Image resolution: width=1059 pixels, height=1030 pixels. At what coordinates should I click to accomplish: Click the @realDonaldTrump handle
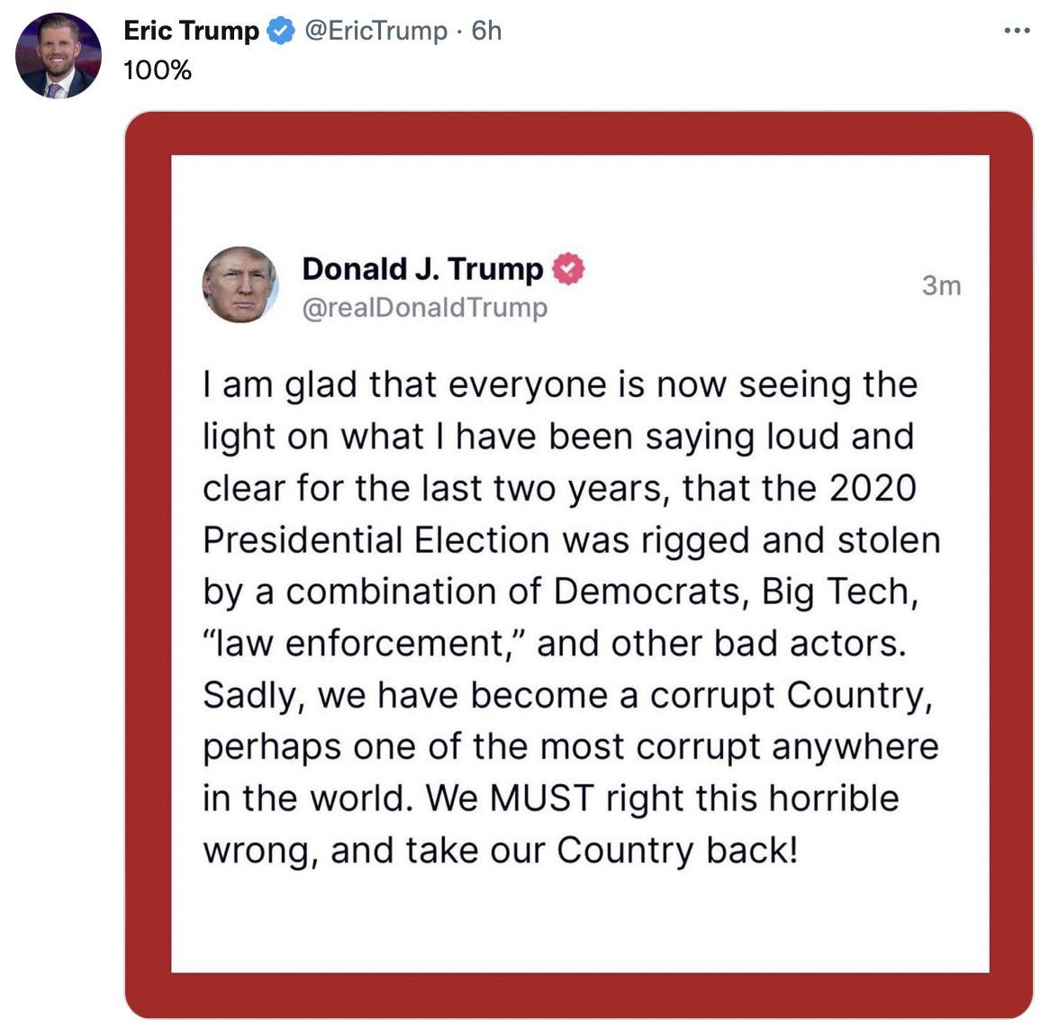[424, 308]
